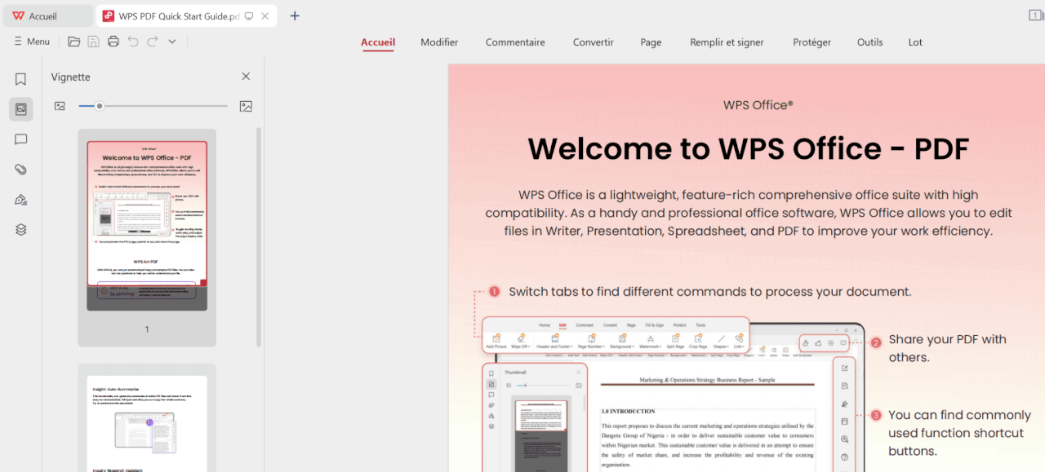Open the Signature sidebar panel icon

click(21, 200)
